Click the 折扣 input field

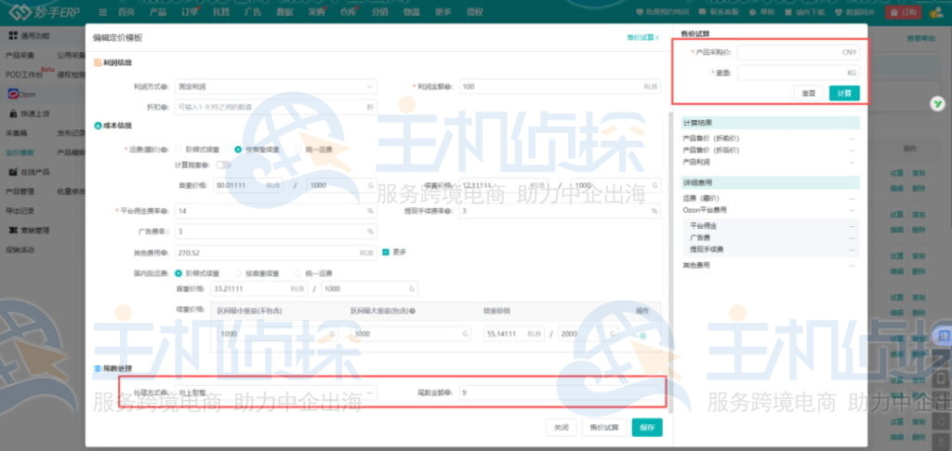(x=275, y=107)
